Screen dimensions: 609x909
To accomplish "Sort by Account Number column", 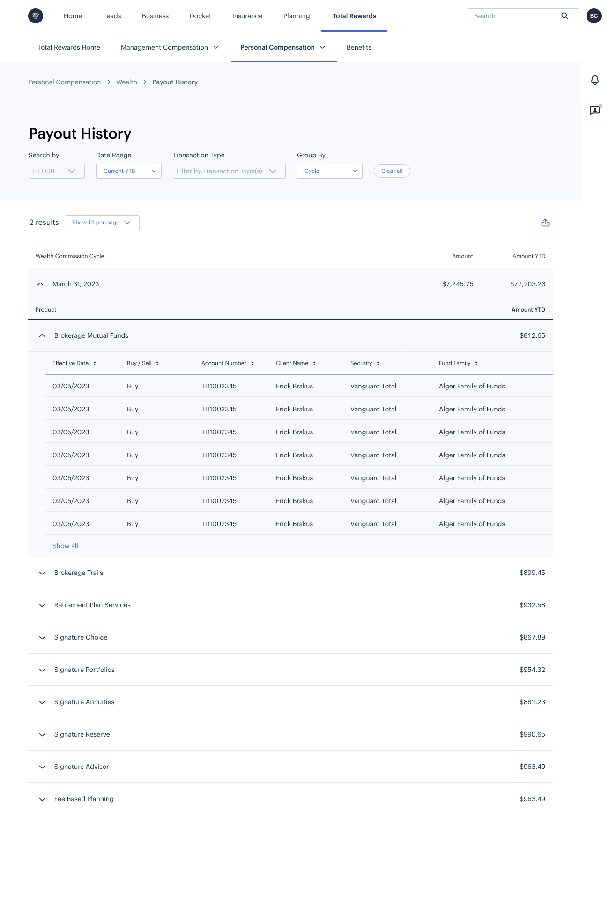I will (253, 363).
